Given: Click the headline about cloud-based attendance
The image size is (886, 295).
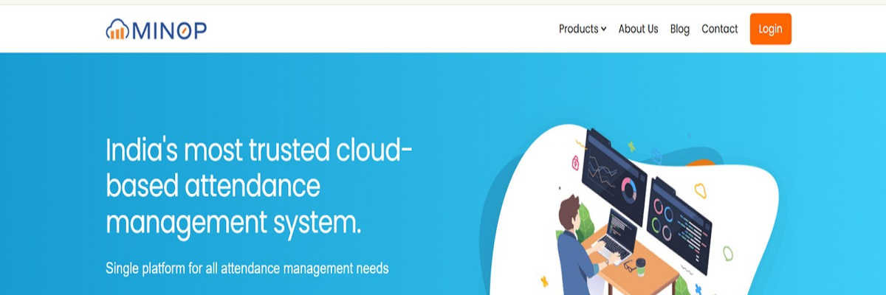Looking at the screenshot, I should (258, 186).
